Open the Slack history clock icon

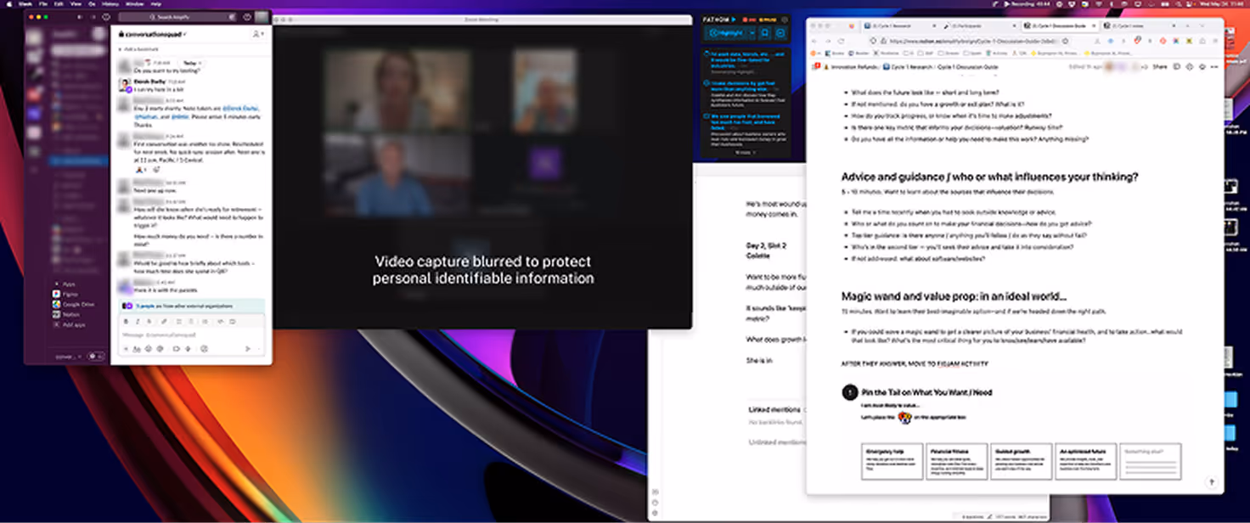click(106, 17)
